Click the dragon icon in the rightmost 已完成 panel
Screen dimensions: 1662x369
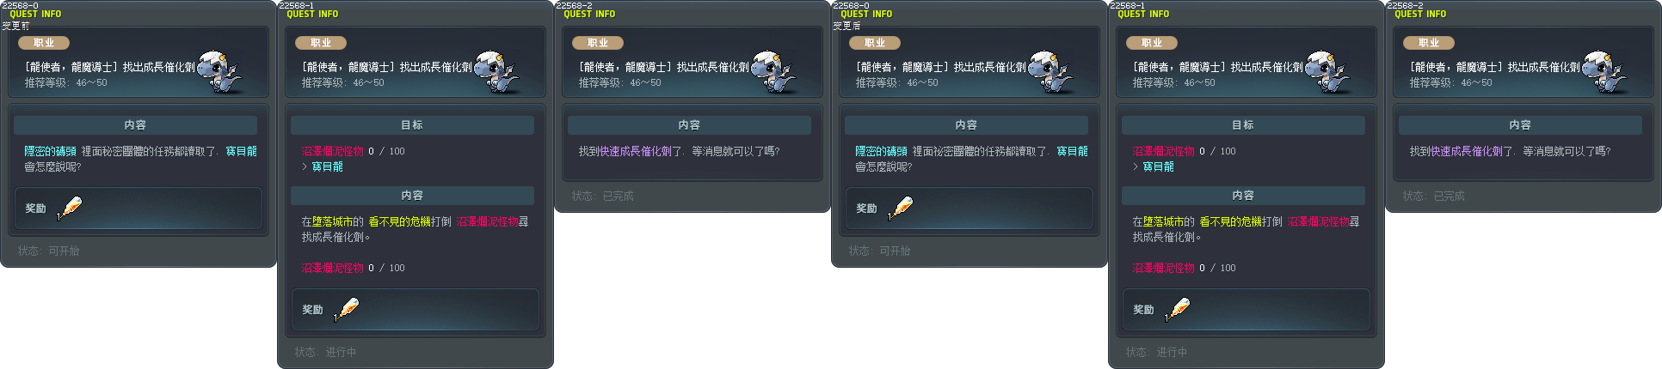pos(1605,72)
